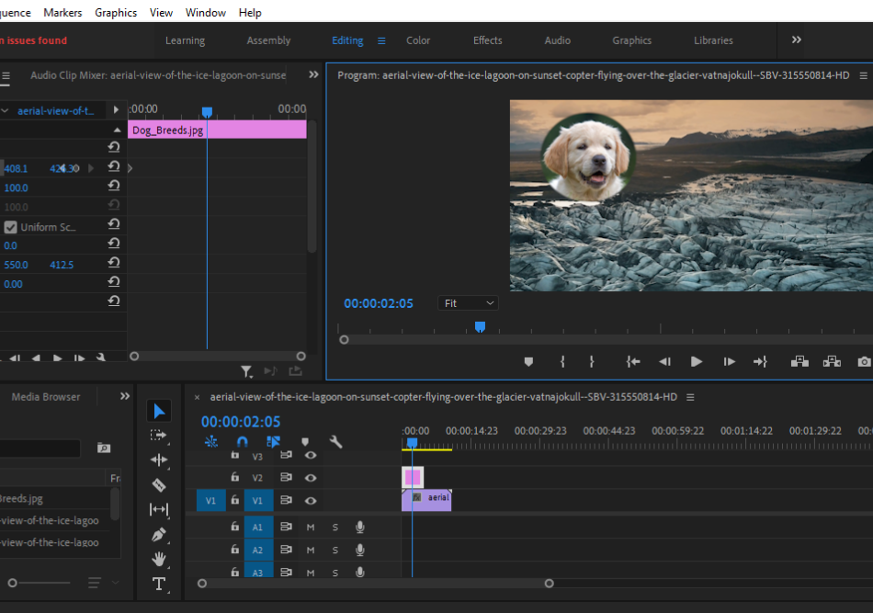Click the Mark Out button

click(591, 362)
